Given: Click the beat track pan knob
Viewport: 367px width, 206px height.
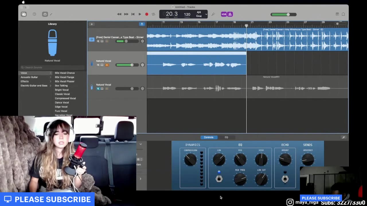Looking at the screenshot, I should [x=142, y=41].
